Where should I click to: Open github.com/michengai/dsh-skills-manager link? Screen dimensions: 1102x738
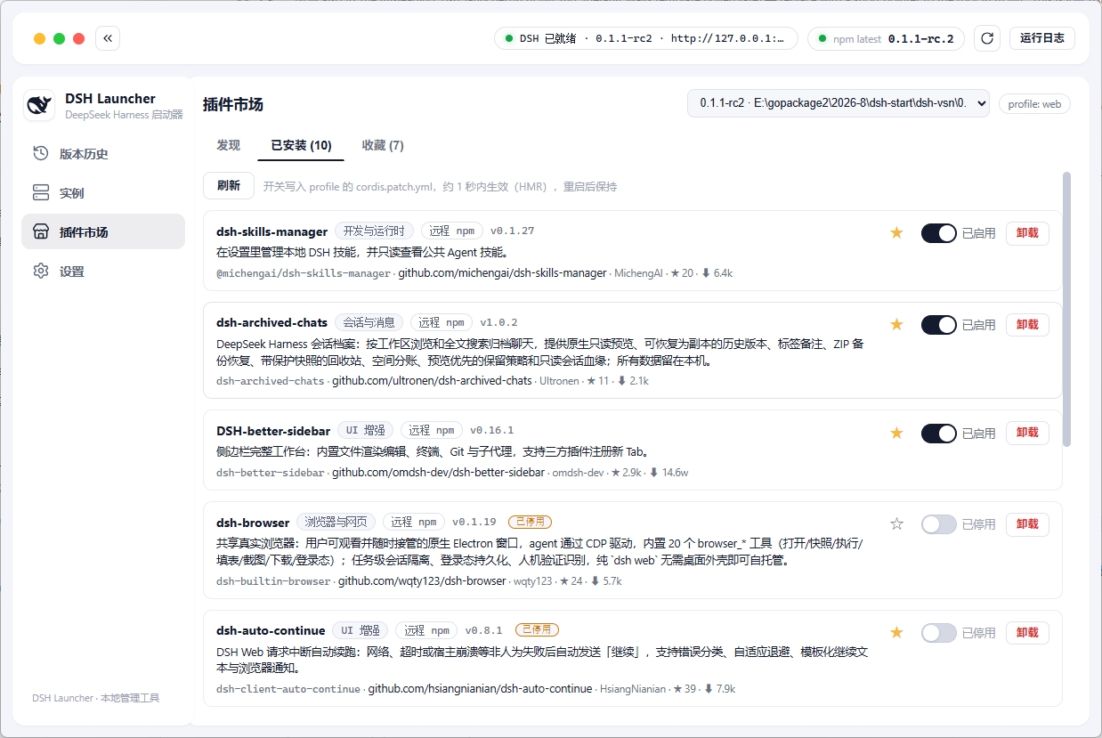[x=502, y=273]
